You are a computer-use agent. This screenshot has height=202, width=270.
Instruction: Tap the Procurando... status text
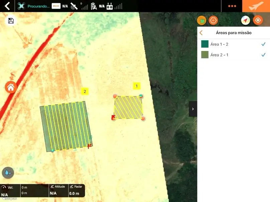tap(38, 6)
